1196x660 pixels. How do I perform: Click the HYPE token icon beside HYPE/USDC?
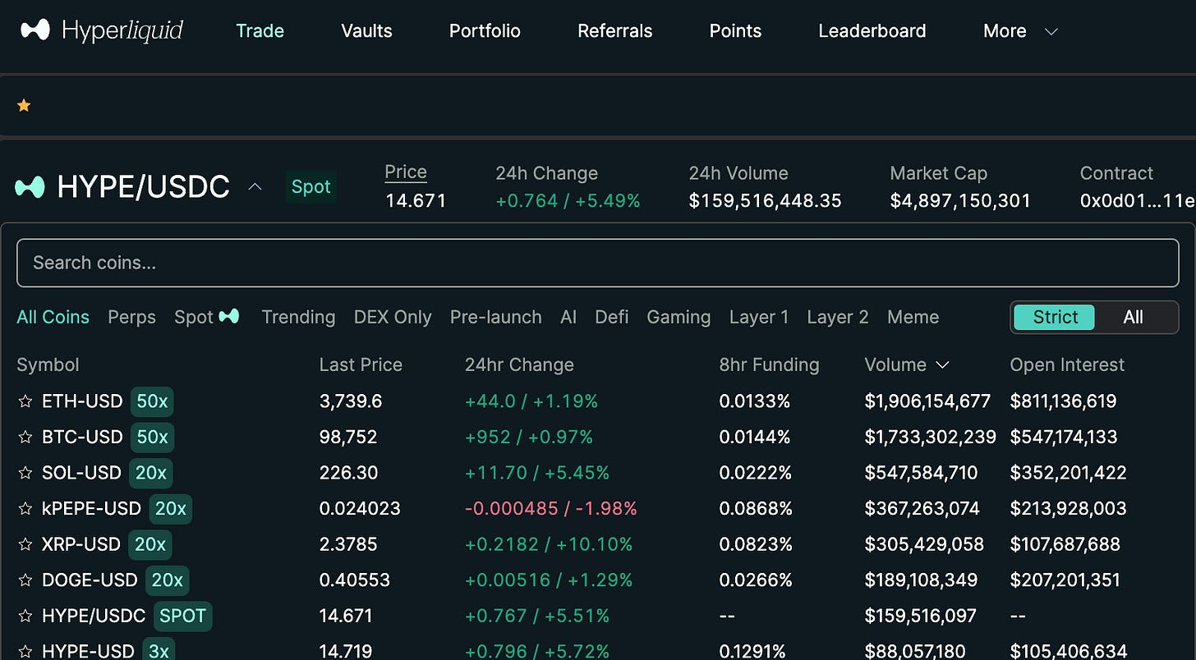(x=30, y=187)
